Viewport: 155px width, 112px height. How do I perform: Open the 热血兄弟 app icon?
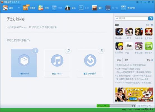coord(139,32)
